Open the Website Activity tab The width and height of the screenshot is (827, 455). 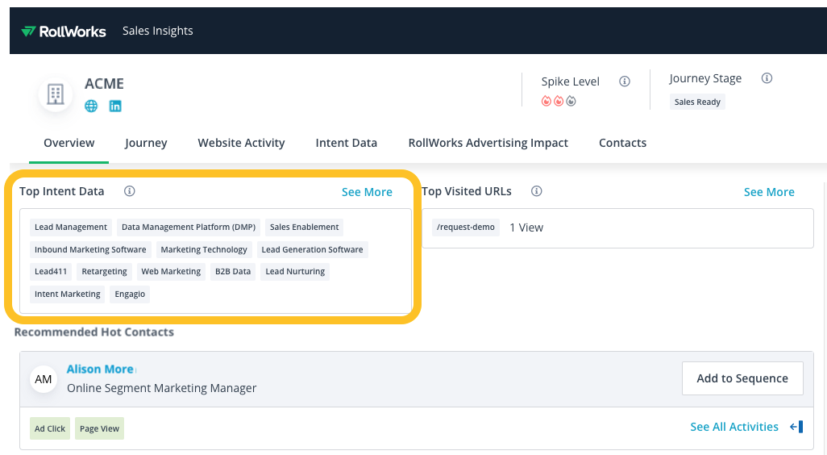tap(241, 143)
